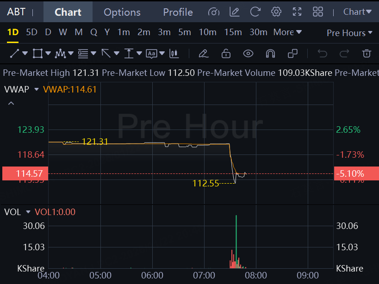Select the D daily interval

[x=48, y=32]
